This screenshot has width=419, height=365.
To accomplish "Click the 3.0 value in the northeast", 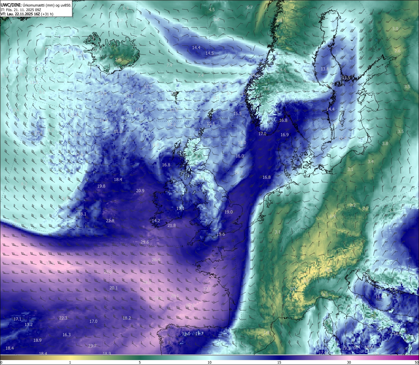I will [395, 28].
